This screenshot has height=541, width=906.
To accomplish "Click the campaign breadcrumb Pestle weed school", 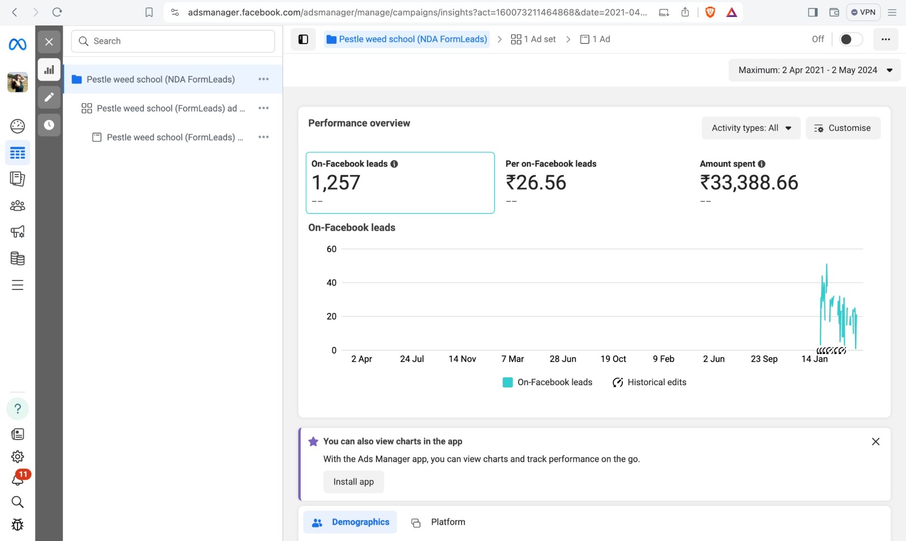I will coord(407,39).
